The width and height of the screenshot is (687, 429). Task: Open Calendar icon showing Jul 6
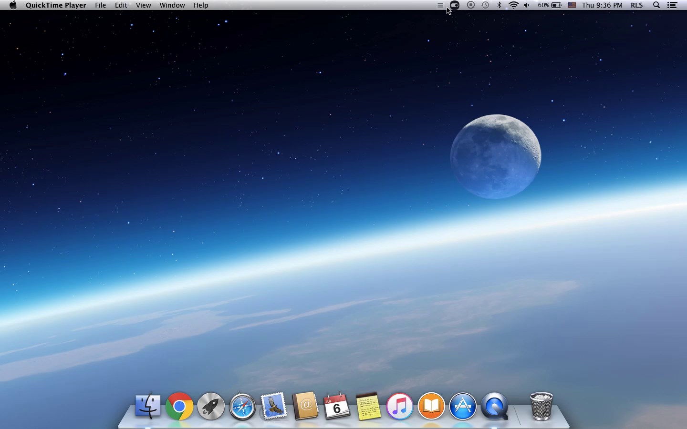click(337, 406)
